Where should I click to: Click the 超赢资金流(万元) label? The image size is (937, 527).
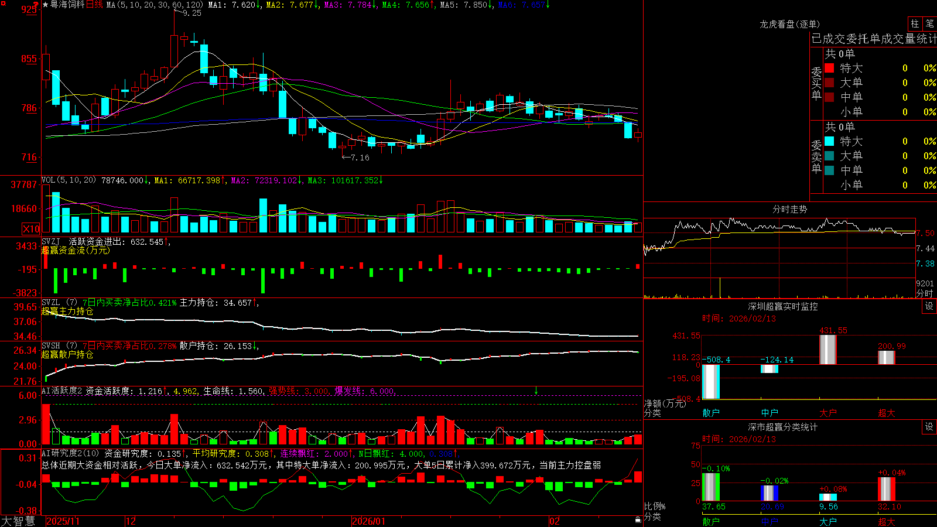pyautogui.click(x=76, y=250)
